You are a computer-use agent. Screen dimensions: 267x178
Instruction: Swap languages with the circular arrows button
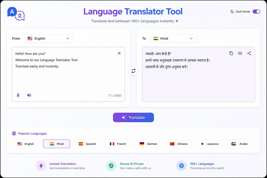pyautogui.click(x=133, y=71)
